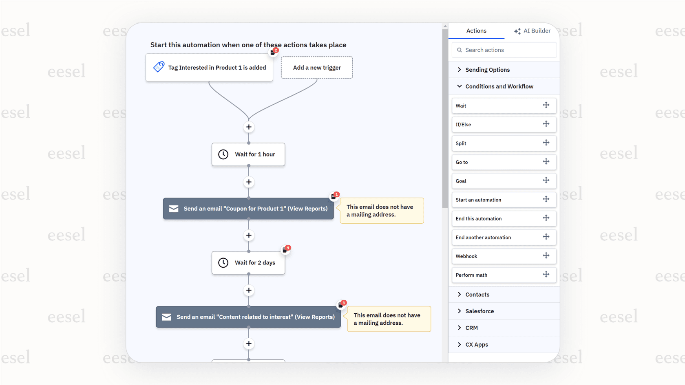
Task: Click the tag icon on the trigger
Action: tap(159, 66)
